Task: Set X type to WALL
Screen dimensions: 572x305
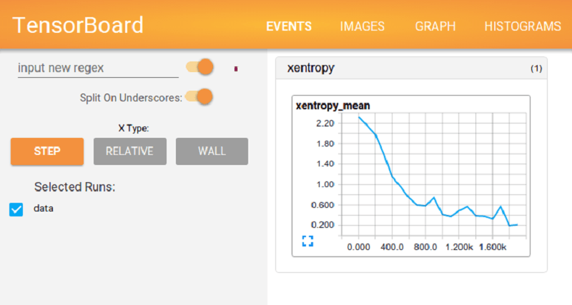Action: pyautogui.click(x=212, y=151)
